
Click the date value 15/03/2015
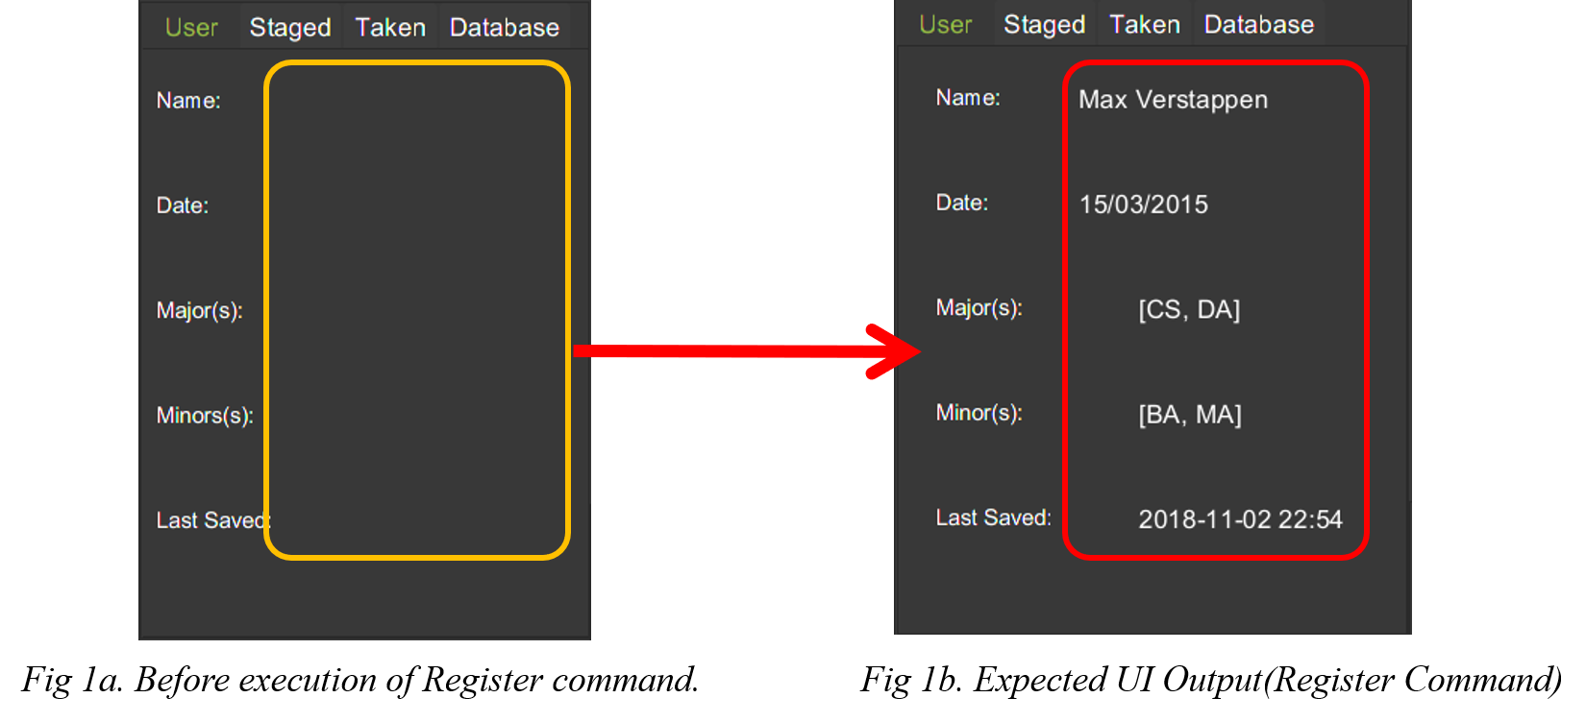coord(1144,205)
